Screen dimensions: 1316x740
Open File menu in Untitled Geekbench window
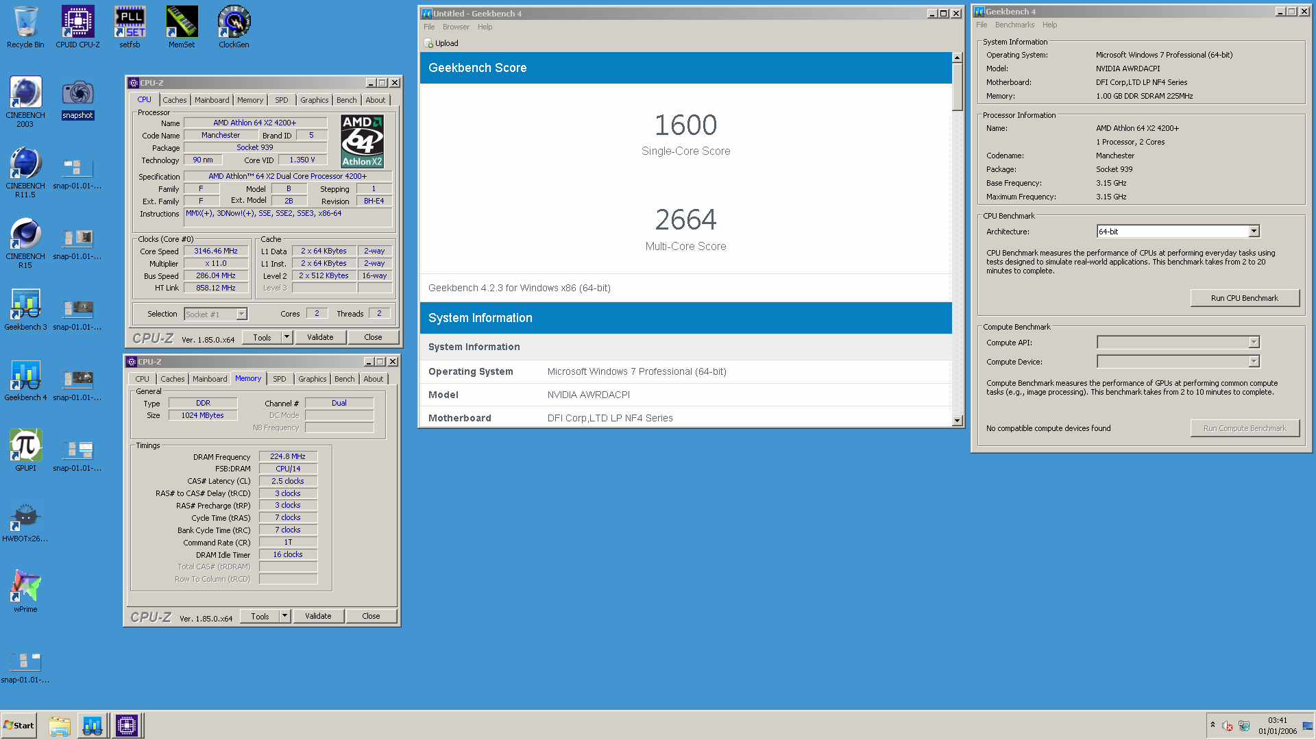pos(429,27)
